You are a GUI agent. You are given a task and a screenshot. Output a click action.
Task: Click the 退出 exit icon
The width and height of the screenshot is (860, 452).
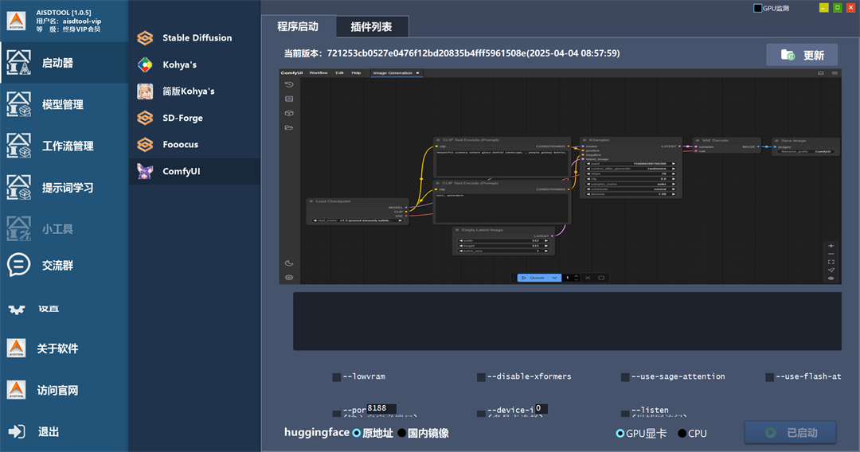pyautogui.click(x=17, y=431)
